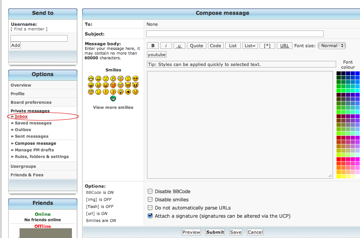The width and height of the screenshot is (360, 238).
Task: Insert the question mark smiley
Action: (x=113, y=92)
